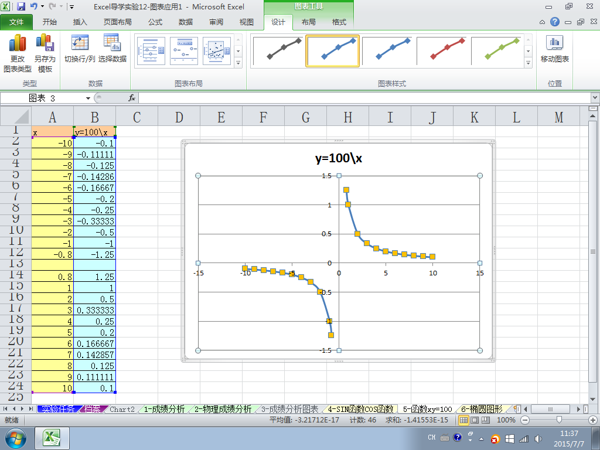Open the 3-成绩分析图表 sheet tab
Screen dimensions: 600x450
click(290, 409)
